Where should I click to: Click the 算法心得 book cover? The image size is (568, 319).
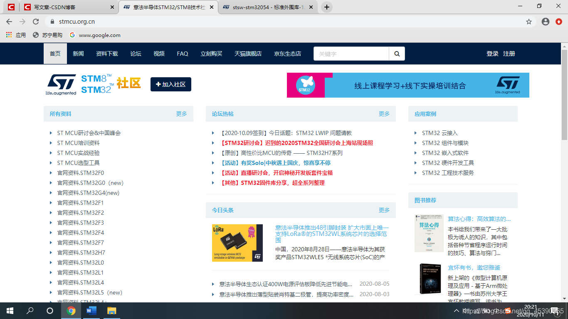(429, 233)
